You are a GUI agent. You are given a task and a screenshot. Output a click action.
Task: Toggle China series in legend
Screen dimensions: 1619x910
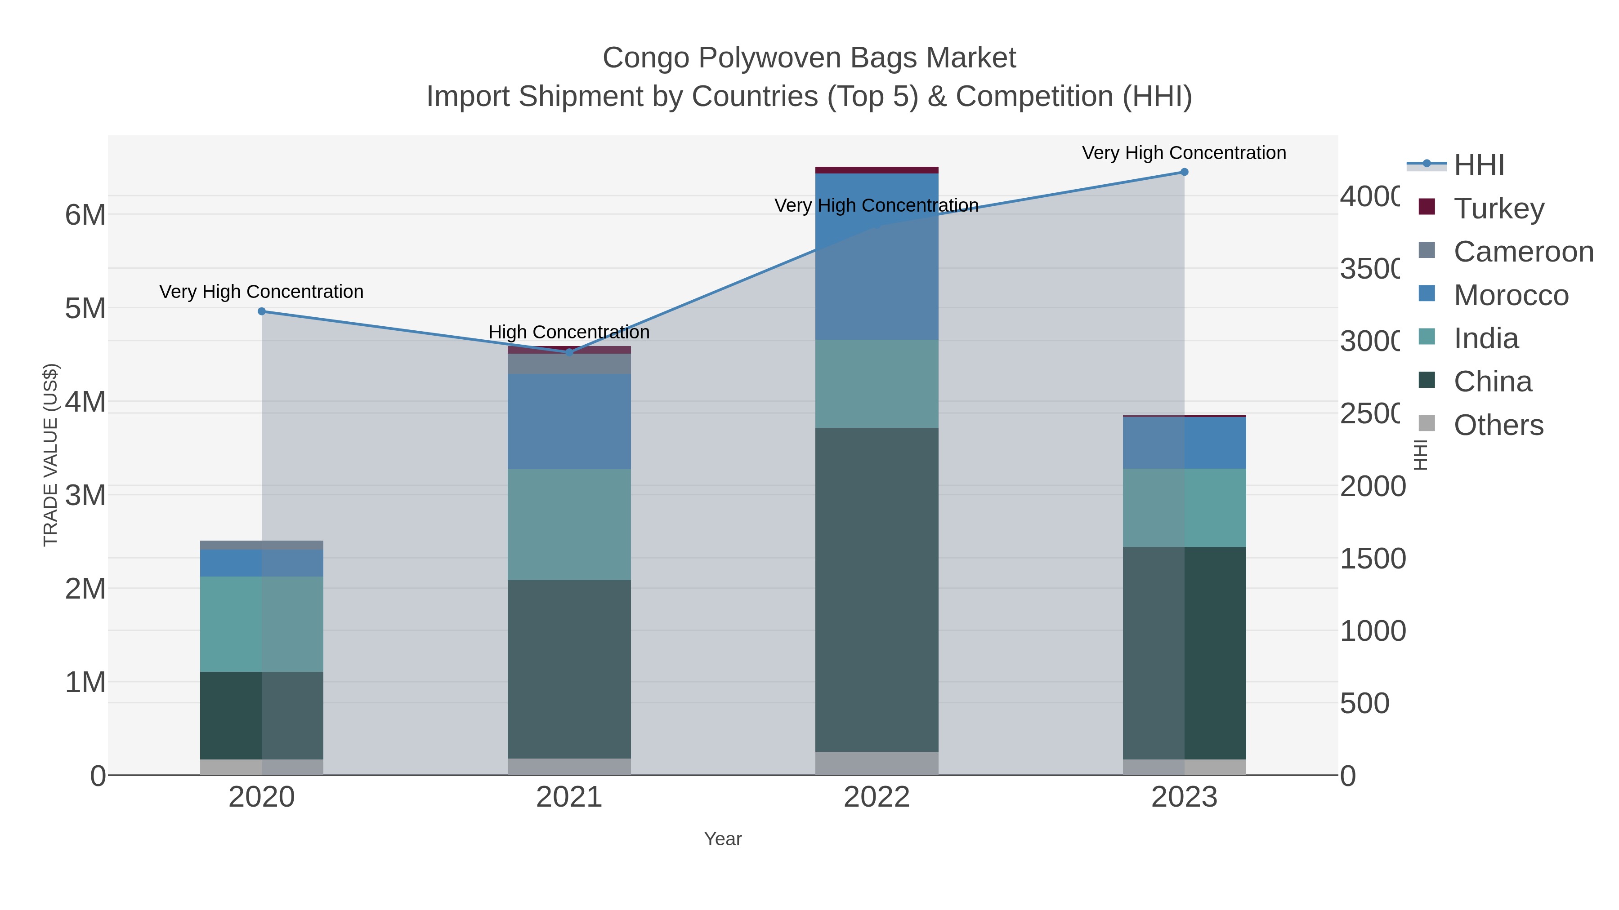1475,381
